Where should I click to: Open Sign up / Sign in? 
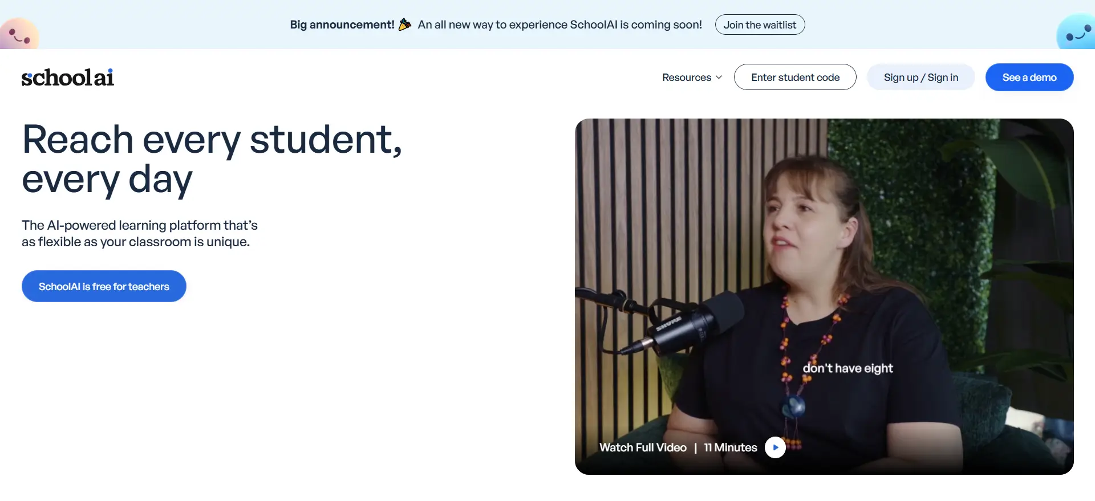pos(920,78)
